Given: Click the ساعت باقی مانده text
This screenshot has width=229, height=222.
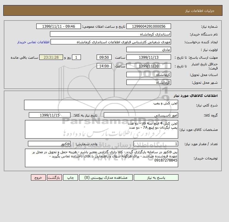Looking at the screenshot, I should click(x=24, y=58).
